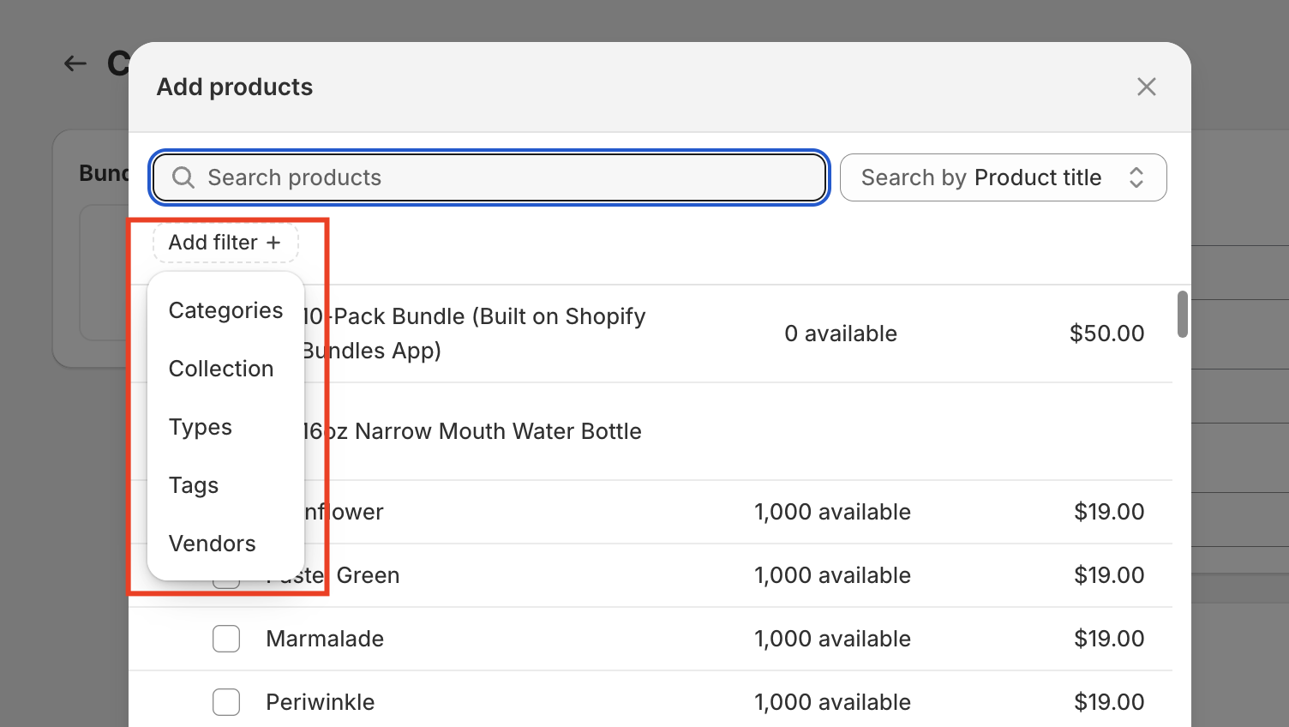Select the Collection filter option

221,369
